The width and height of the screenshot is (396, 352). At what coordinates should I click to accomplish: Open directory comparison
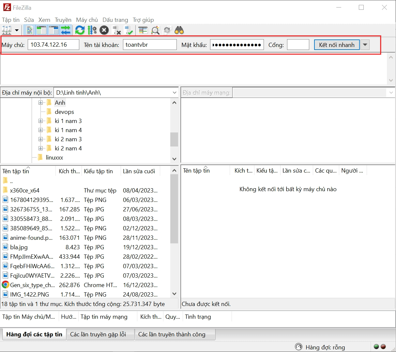tap(155, 30)
